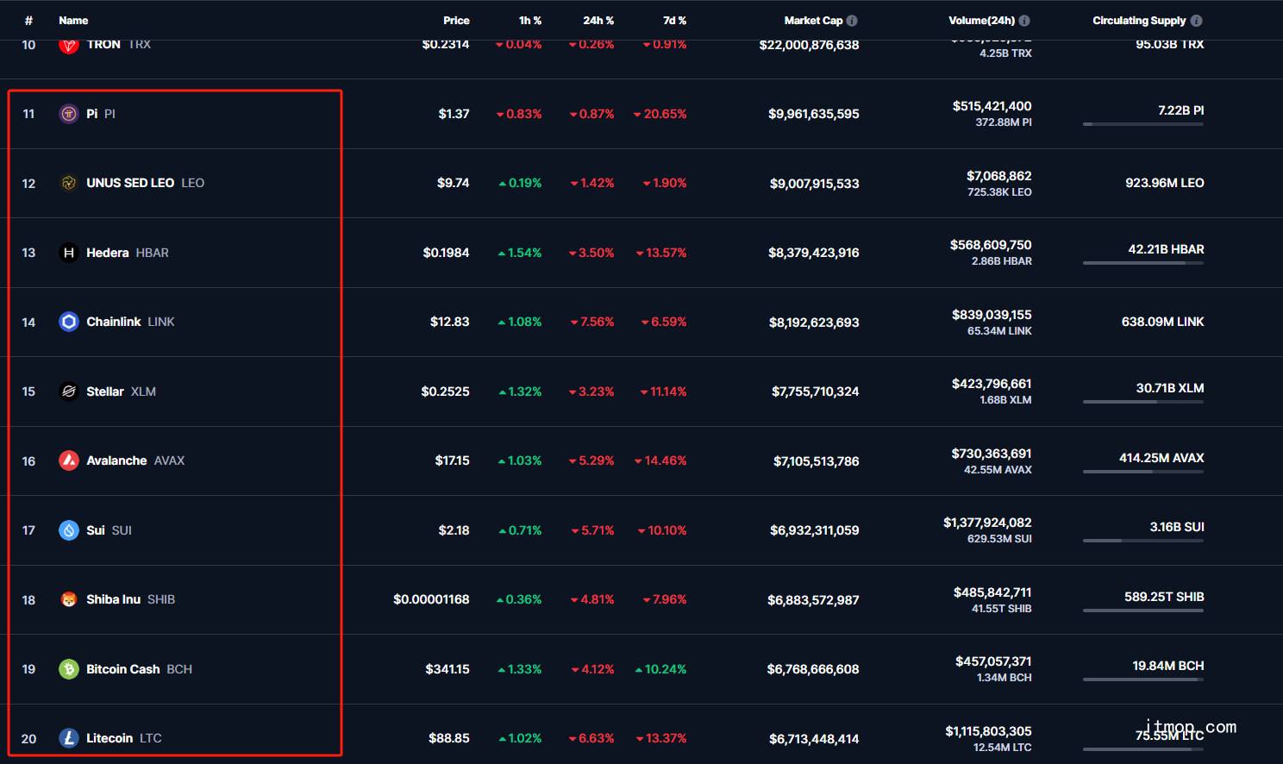This screenshot has height=764, width=1283.
Task: Sort by the Circulating Supply column header
Action: (1139, 21)
